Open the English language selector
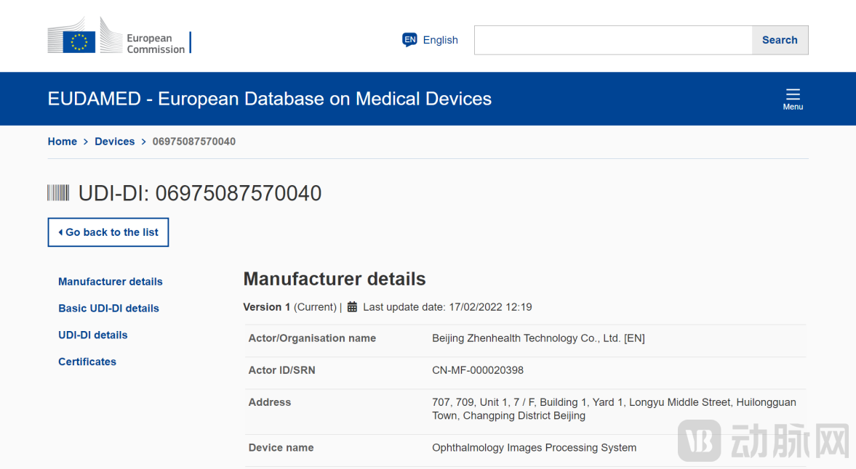Image resolution: width=856 pixels, height=469 pixels. [x=440, y=40]
